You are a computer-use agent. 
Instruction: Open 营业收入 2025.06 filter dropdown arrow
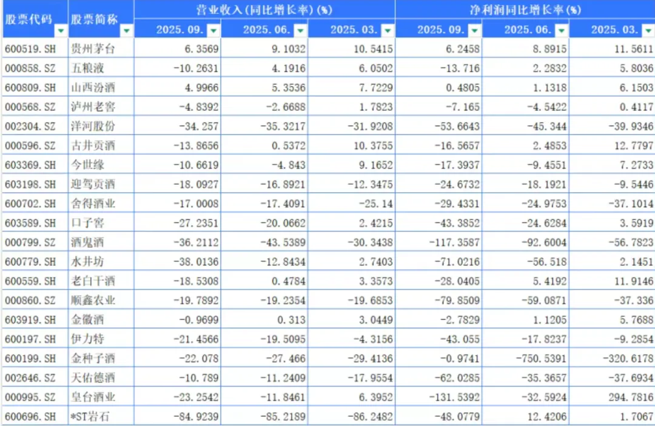[x=300, y=30]
